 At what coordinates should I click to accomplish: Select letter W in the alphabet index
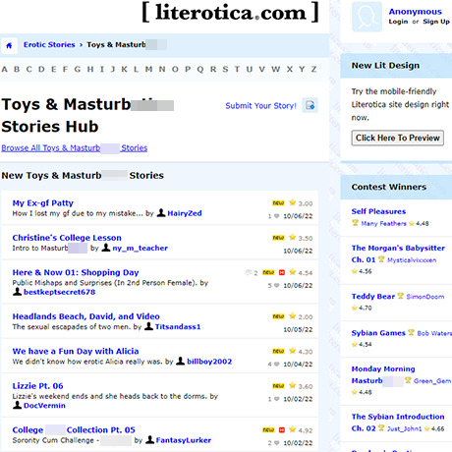pos(275,69)
